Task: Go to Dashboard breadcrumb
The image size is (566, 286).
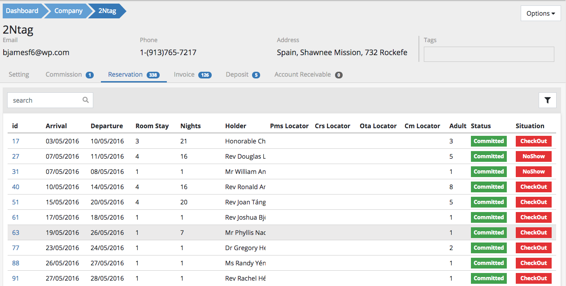Action: tap(22, 11)
